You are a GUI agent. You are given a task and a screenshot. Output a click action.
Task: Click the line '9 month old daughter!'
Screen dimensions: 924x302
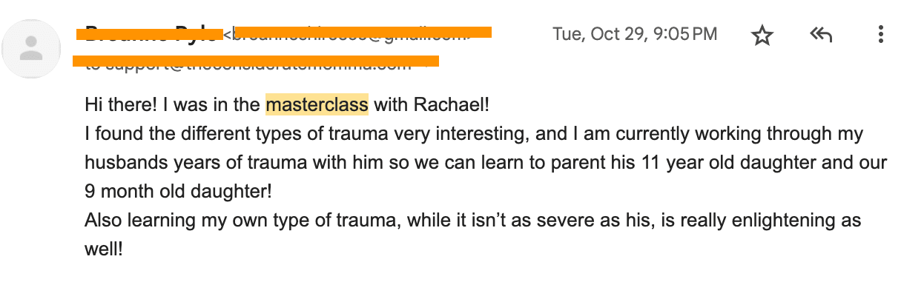pos(178,192)
